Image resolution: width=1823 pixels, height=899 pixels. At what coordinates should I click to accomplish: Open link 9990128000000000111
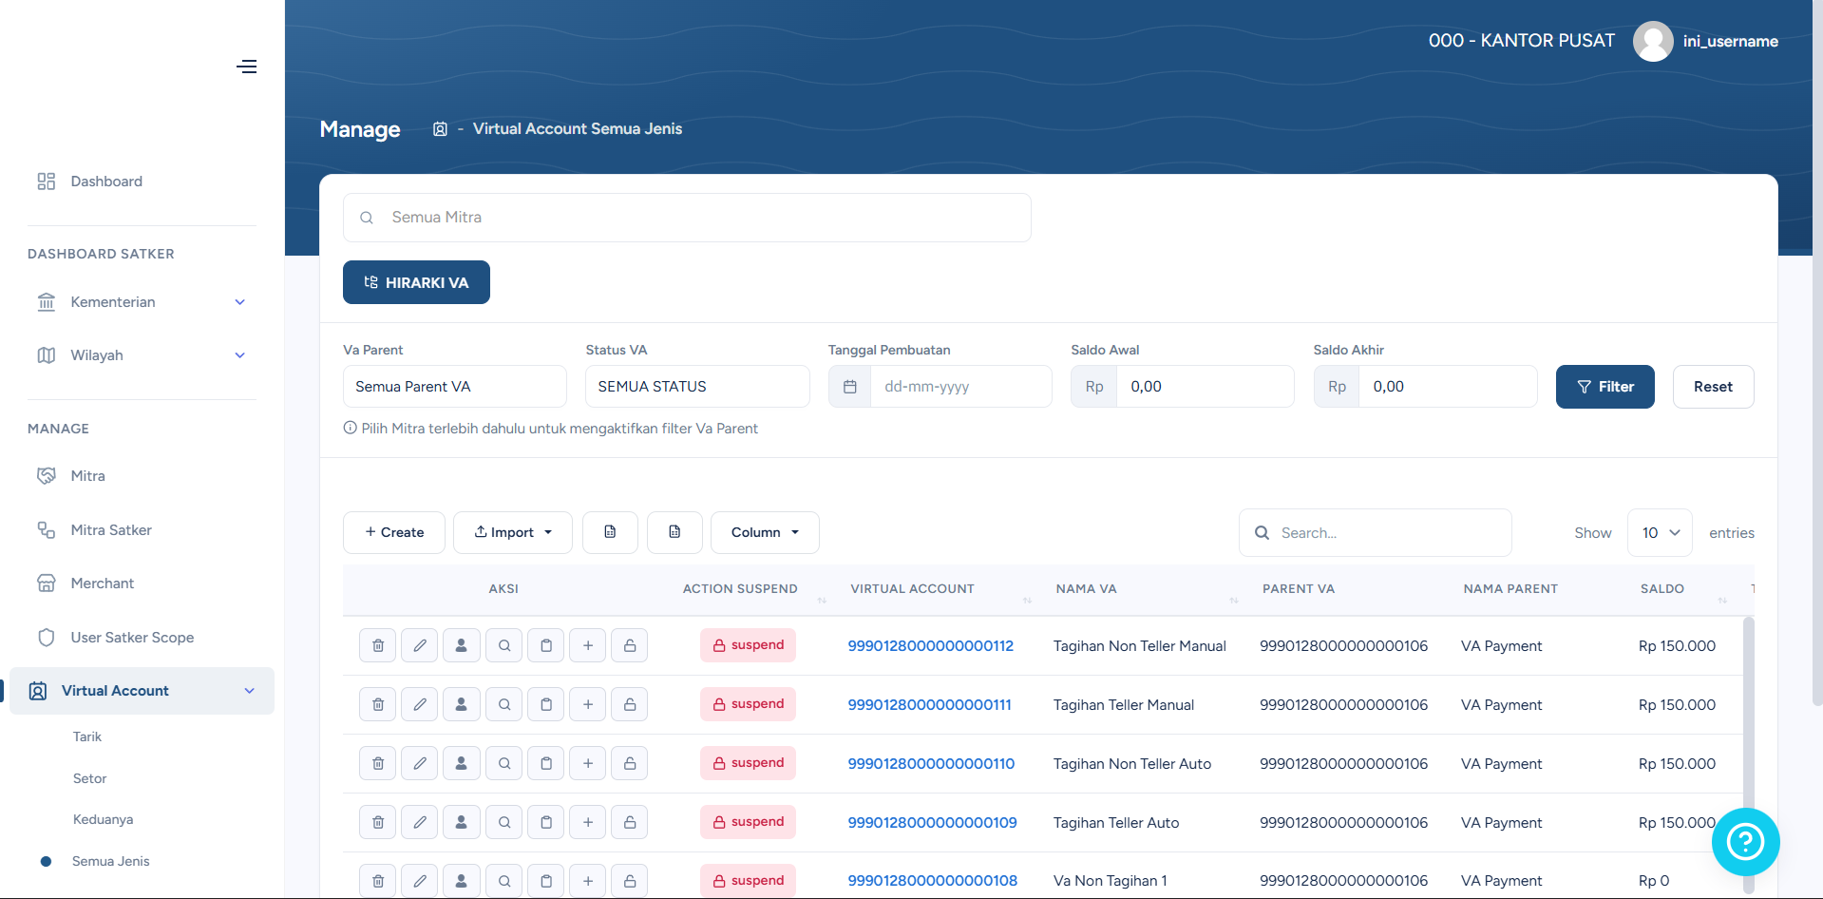click(x=929, y=705)
